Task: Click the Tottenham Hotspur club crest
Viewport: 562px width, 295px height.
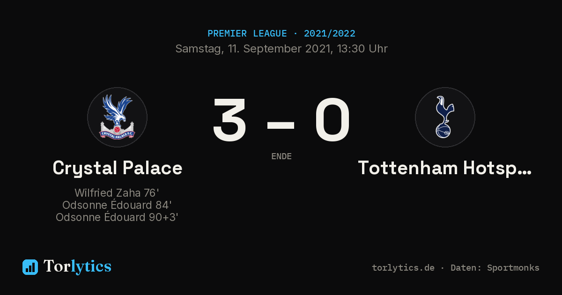Action: click(x=445, y=117)
